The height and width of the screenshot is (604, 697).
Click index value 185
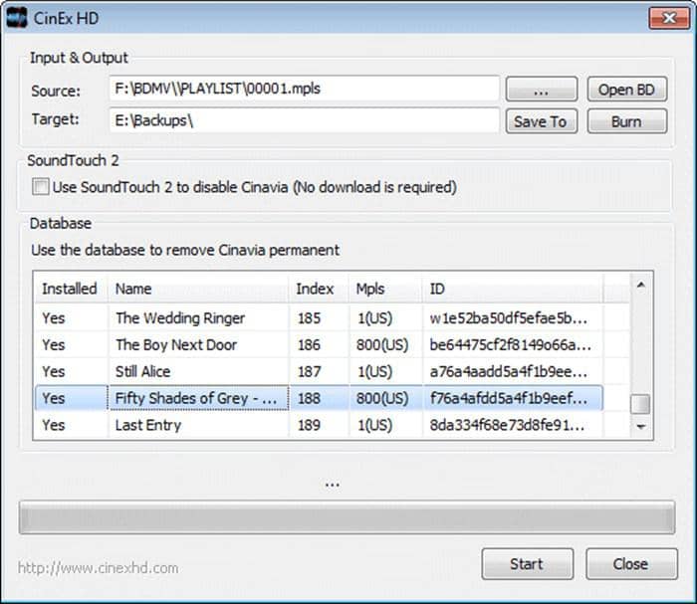(309, 318)
